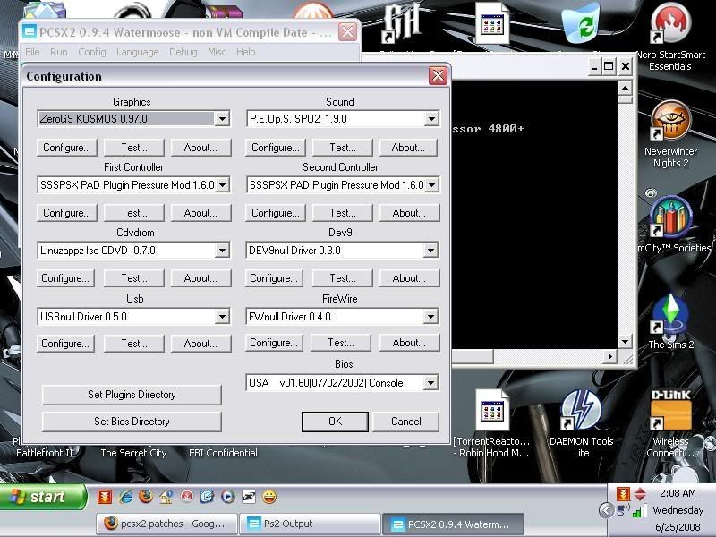
Task: Click Test under Usb
Action: point(133,344)
